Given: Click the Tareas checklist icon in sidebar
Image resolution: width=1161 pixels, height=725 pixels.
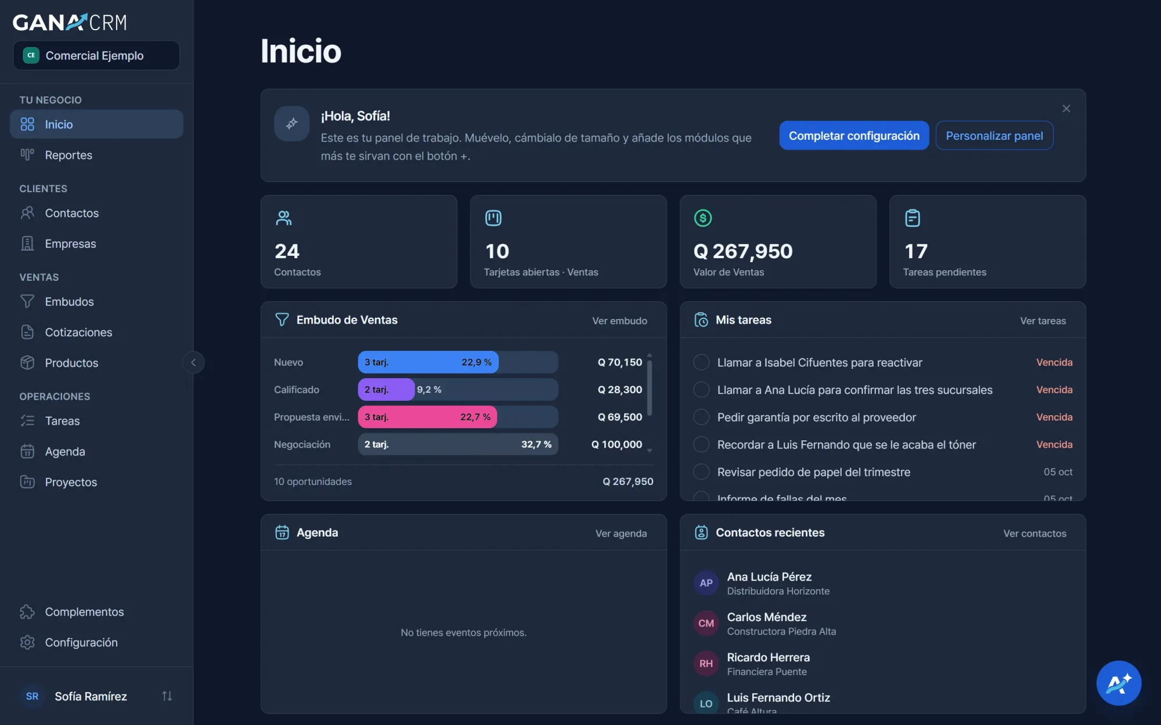Looking at the screenshot, I should (x=27, y=420).
